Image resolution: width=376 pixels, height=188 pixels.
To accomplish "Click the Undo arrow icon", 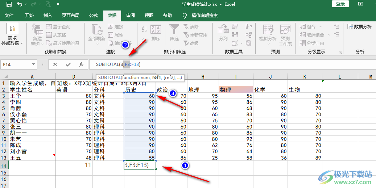I will [x=20, y=4].
